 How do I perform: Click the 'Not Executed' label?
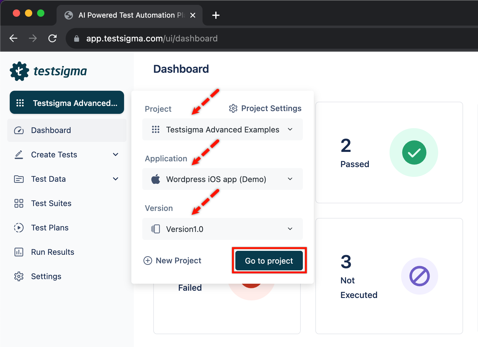click(359, 288)
